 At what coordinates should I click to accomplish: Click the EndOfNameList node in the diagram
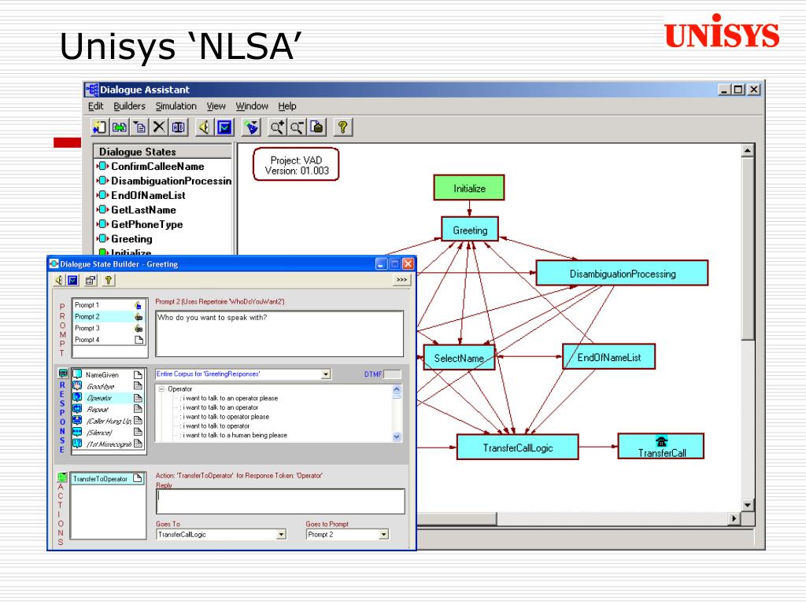pos(608,357)
